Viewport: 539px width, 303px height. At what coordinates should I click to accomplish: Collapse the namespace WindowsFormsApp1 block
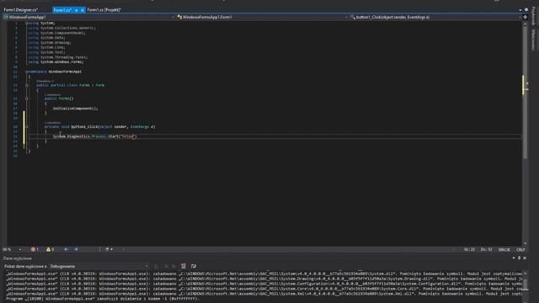27,72
